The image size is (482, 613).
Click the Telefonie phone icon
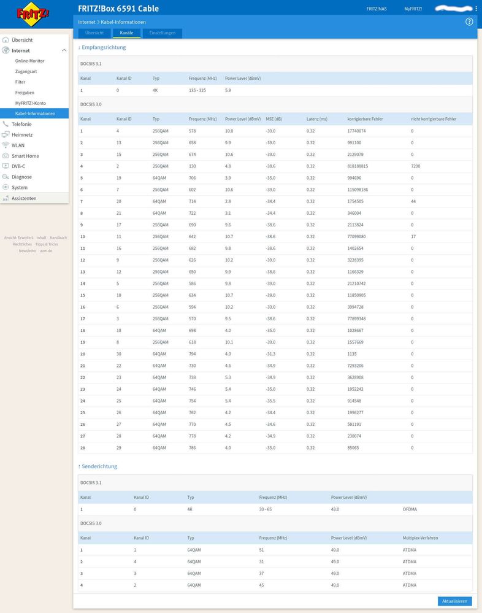tap(6, 124)
